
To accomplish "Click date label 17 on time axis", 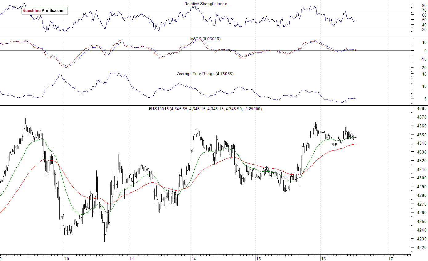I will 391,259.
